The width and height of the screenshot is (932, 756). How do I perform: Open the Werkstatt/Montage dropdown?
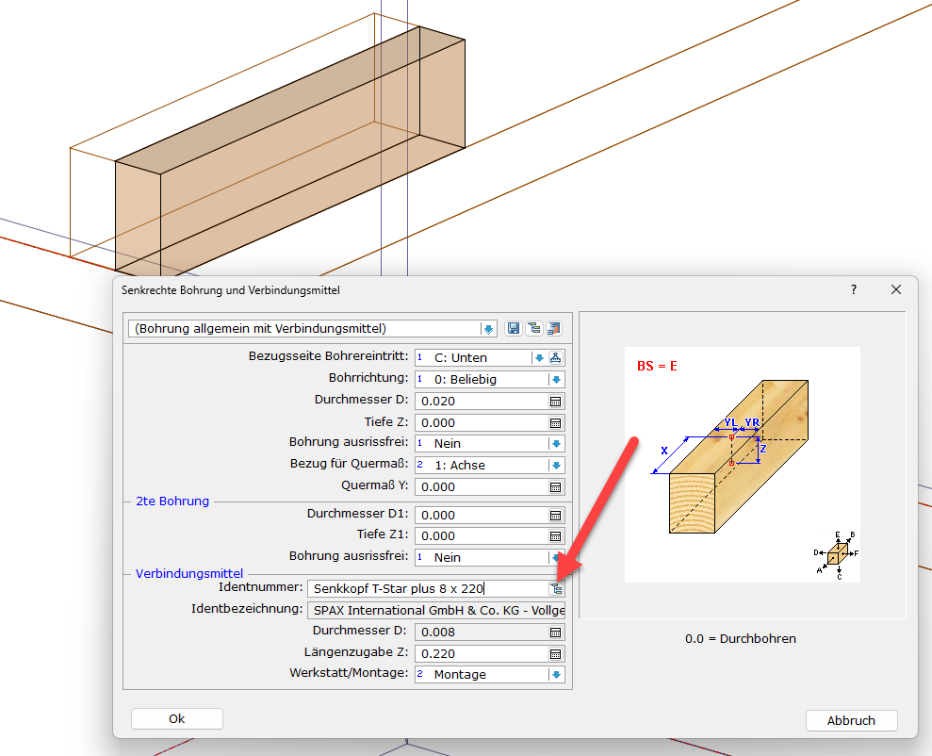pos(556,675)
